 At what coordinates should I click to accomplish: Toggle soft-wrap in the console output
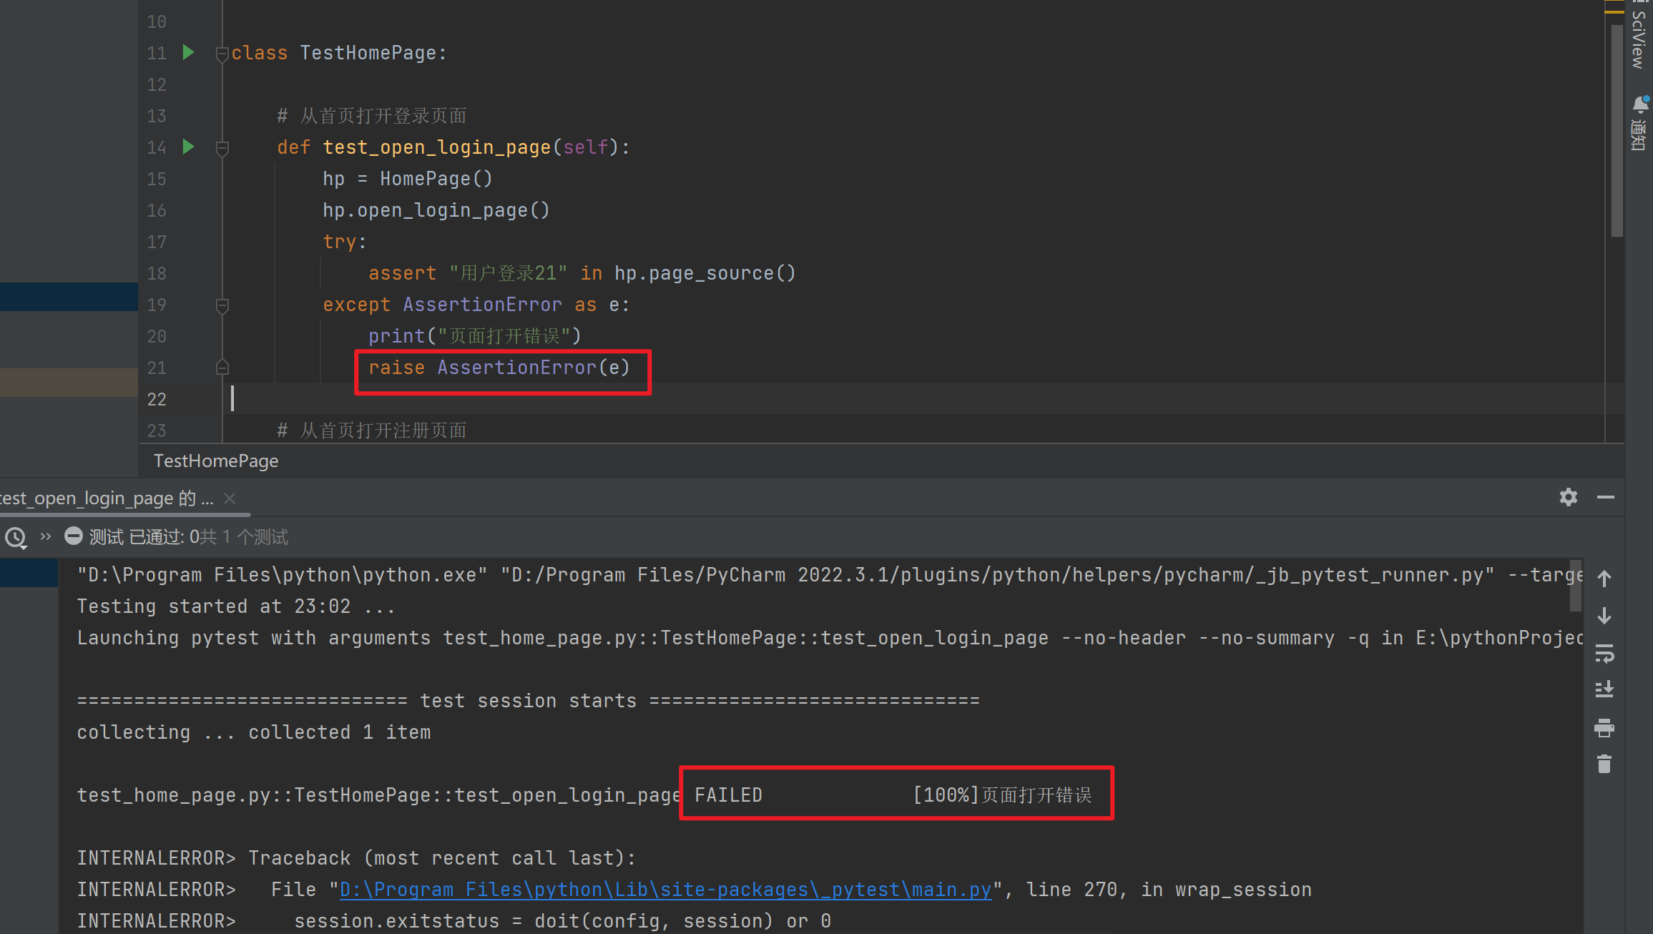tap(1604, 653)
